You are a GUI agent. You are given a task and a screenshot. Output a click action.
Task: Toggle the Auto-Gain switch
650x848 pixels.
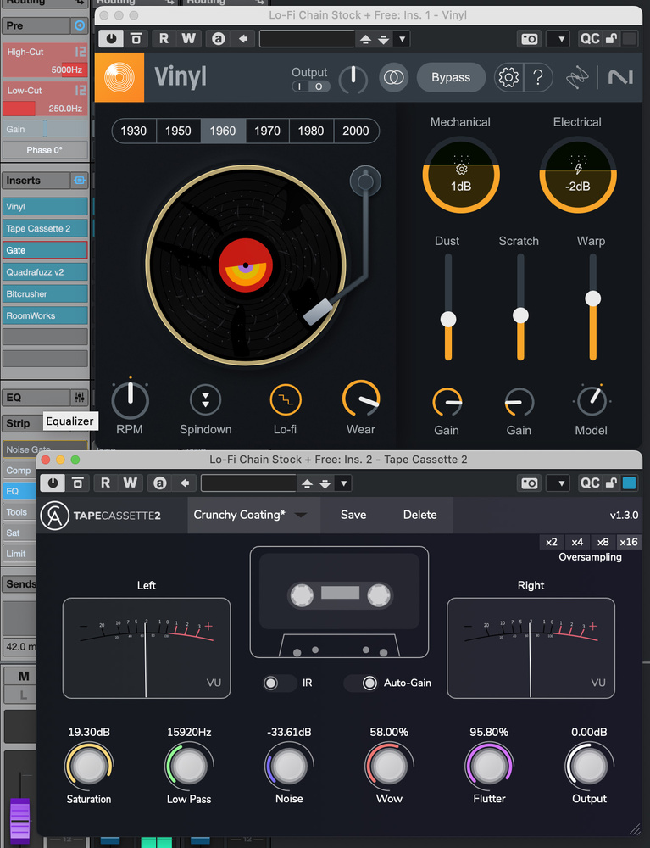click(x=361, y=683)
